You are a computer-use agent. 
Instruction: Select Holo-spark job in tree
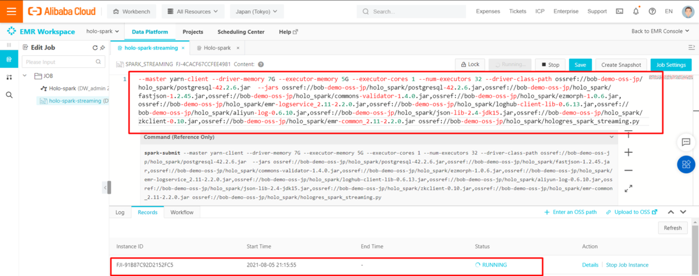tap(75, 88)
